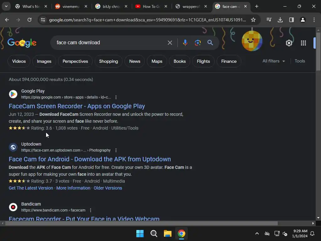The height and width of the screenshot is (241, 321).
Task: Click the disco ball doodle
Action: click(x=252, y=40)
